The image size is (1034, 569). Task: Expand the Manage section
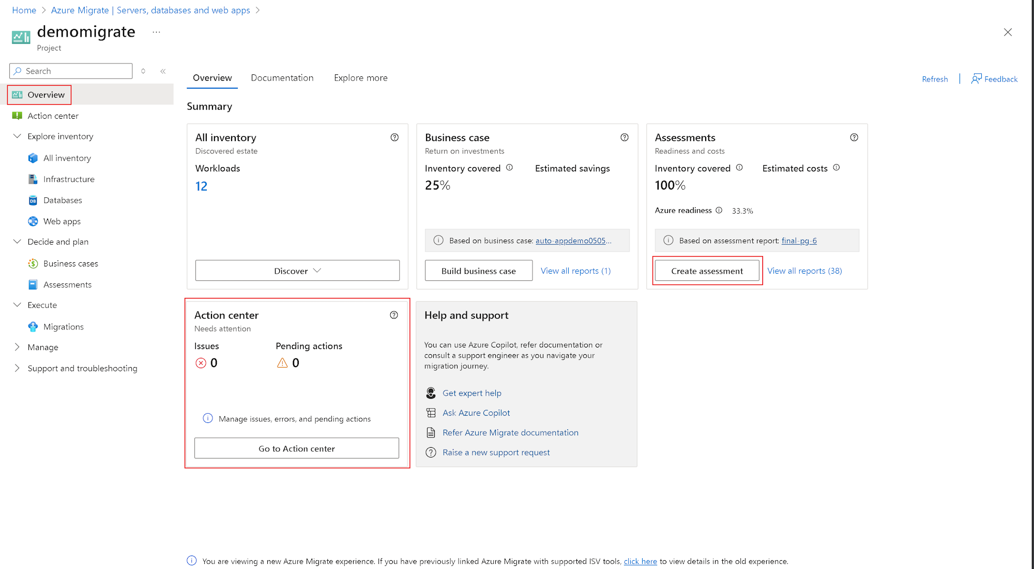[x=17, y=347]
